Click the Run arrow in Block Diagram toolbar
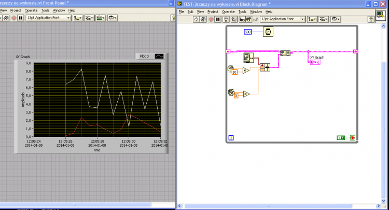Screen dimensions: 389x210 click(x=196, y=19)
